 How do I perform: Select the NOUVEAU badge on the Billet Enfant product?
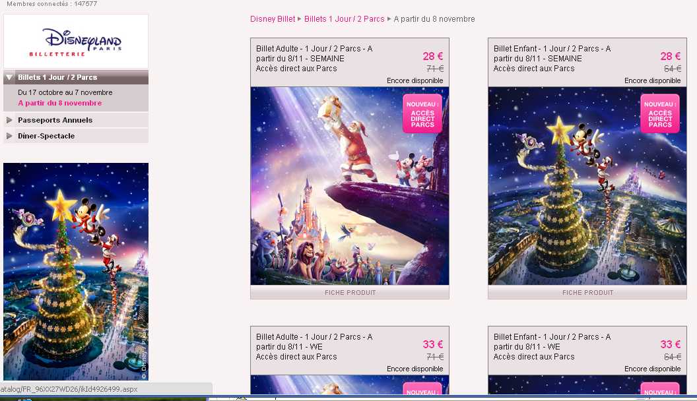pyautogui.click(x=659, y=113)
